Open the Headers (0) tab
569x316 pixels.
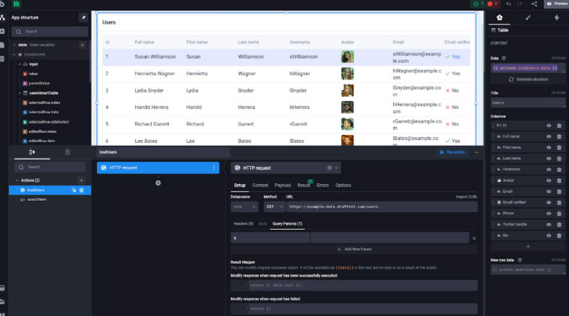click(x=243, y=224)
